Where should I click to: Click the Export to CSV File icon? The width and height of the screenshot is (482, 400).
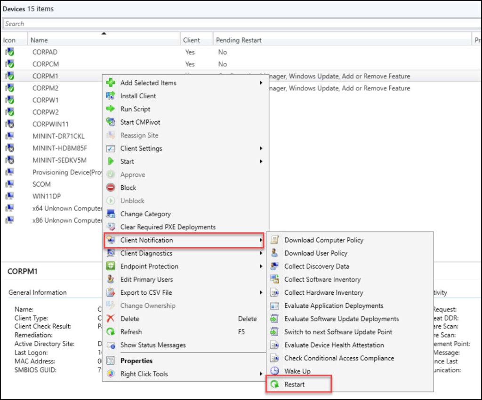(111, 292)
